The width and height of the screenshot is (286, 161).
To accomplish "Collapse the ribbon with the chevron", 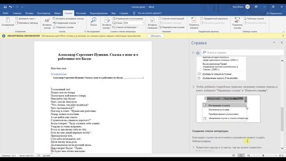I will [x=283, y=32].
